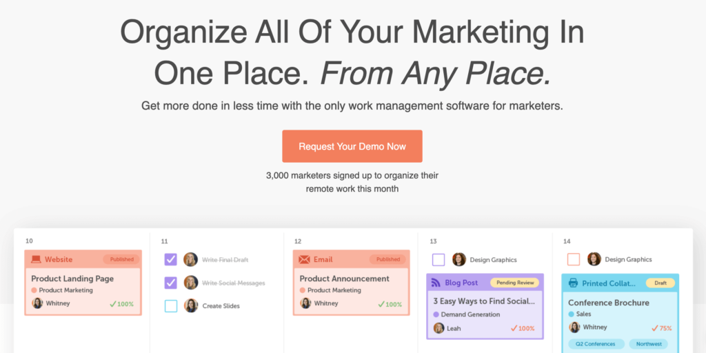Click the Printed Collateral printer icon
Image resolution: width=706 pixels, height=353 pixels.
click(x=573, y=283)
